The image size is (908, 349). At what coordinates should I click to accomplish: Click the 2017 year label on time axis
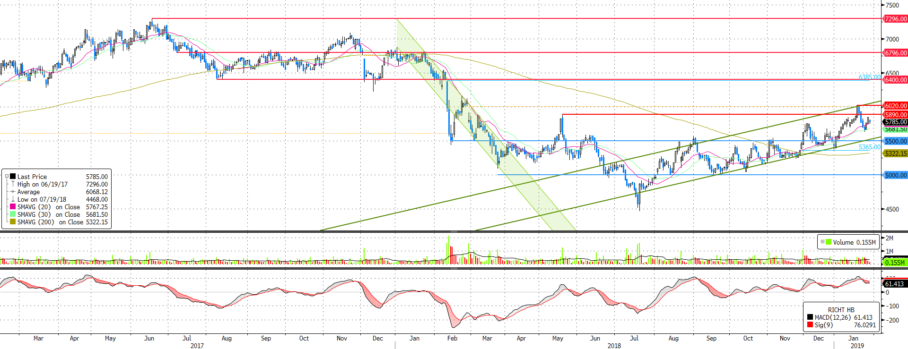click(x=197, y=346)
